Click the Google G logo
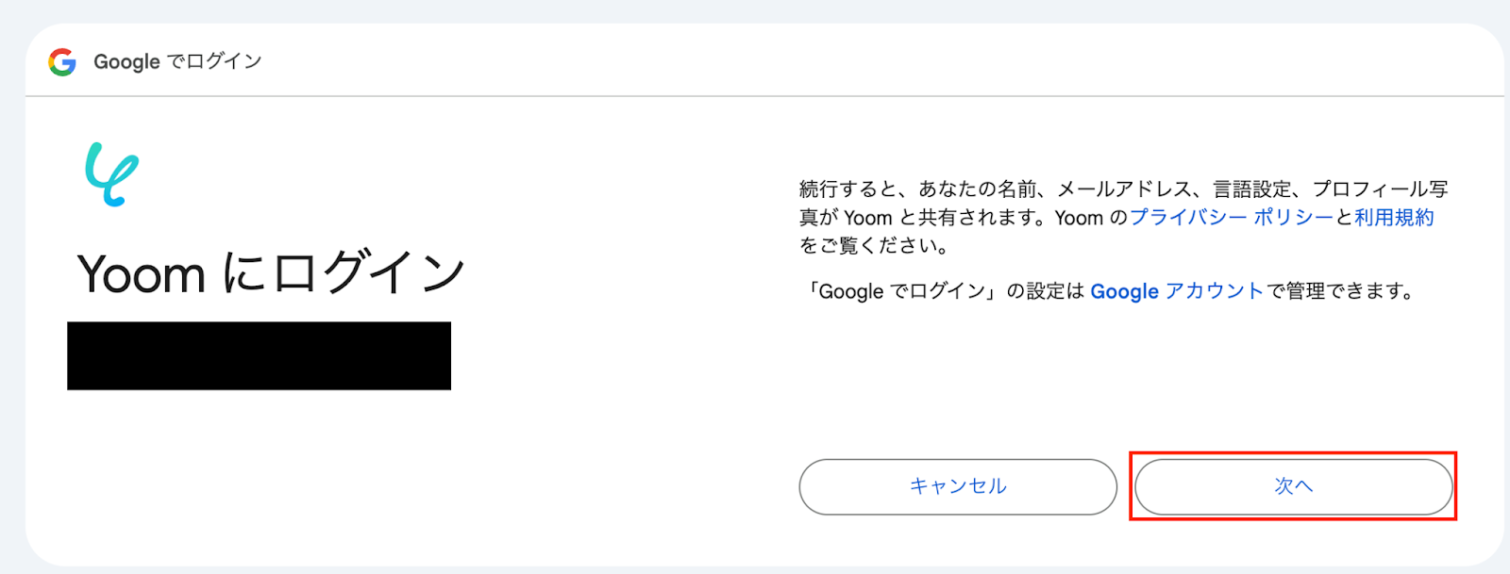The height and width of the screenshot is (574, 1510). click(x=62, y=62)
